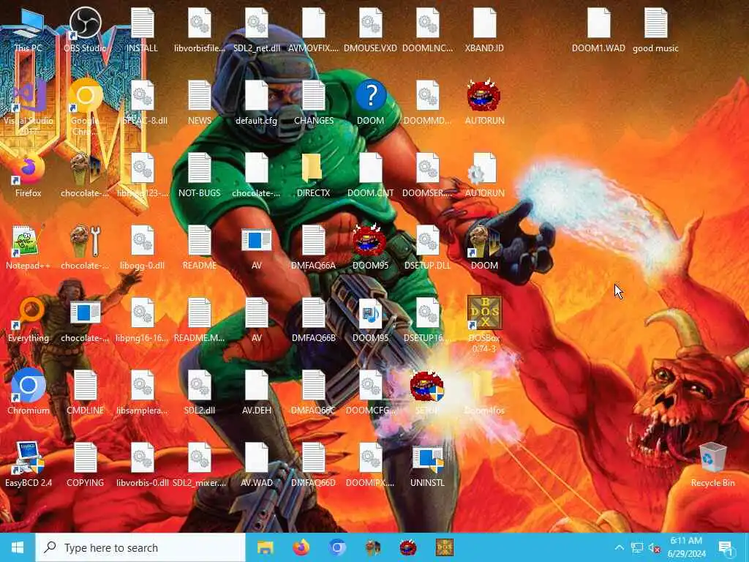Screen dimensions: 749x562
Task: Select the DOOM help file with question mark
Action: pyautogui.click(x=370, y=102)
